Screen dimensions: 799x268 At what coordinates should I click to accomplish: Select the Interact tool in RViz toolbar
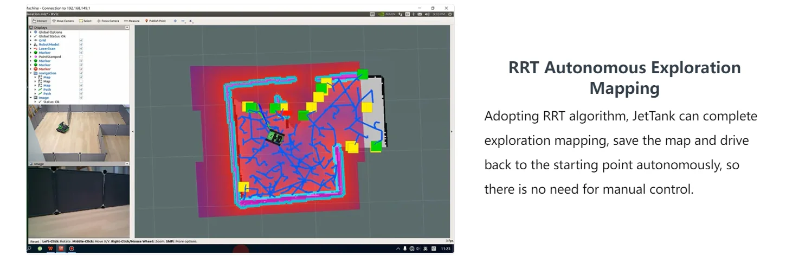click(x=40, y=21)
